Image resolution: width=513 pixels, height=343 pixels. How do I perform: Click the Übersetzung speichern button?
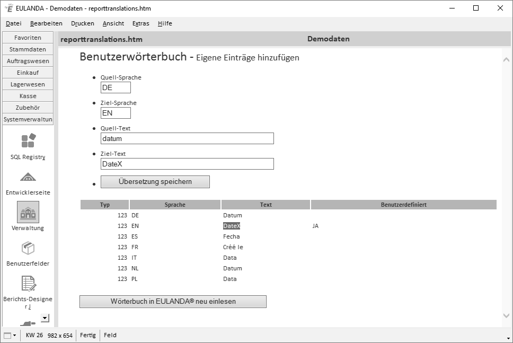pos(155,182)
